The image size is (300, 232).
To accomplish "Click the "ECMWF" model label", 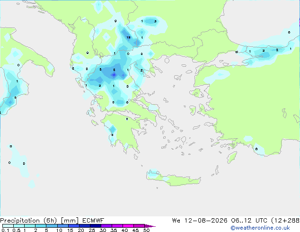I will pos(93,221).
